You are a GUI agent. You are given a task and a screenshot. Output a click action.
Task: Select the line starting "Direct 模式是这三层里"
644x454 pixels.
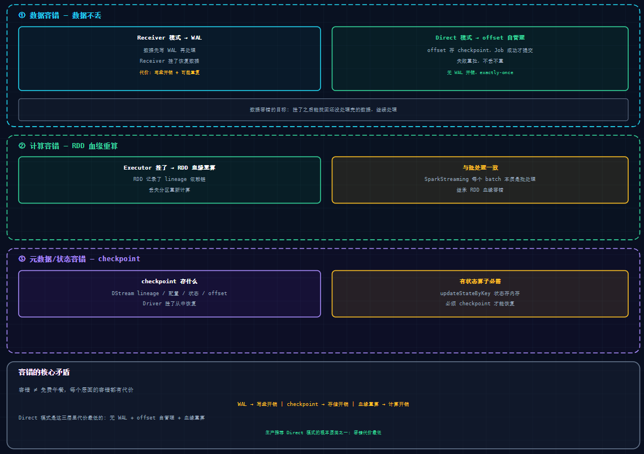[x=112, y=418]
